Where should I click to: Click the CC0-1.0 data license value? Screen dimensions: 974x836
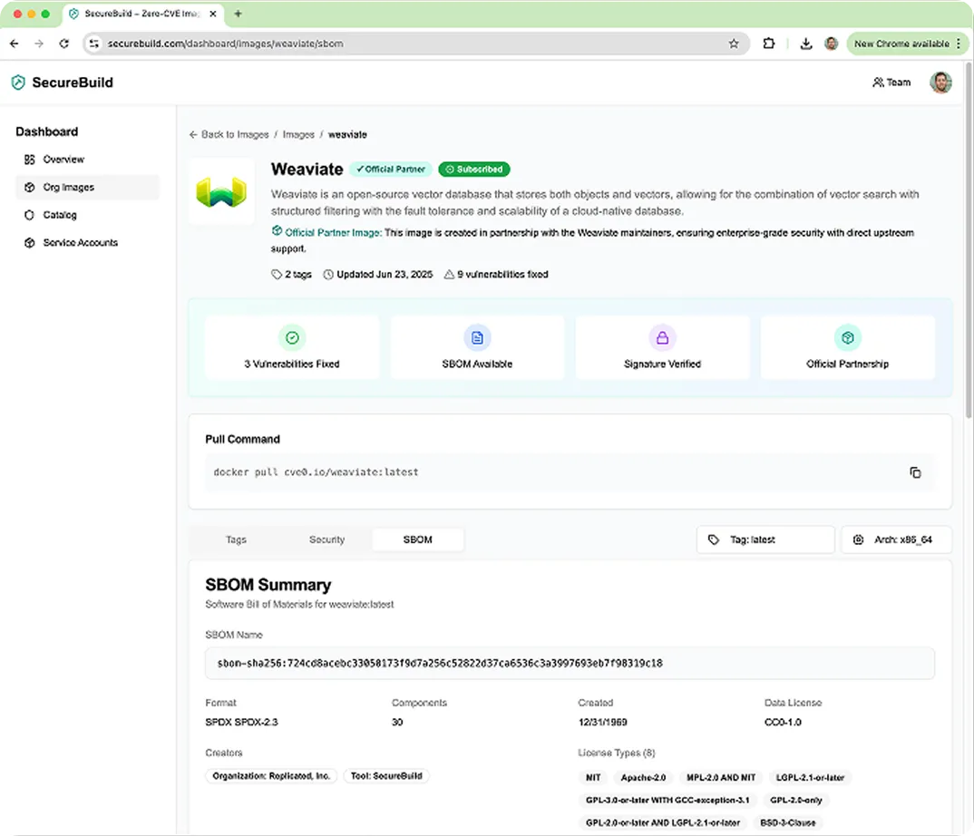(783, 722)
